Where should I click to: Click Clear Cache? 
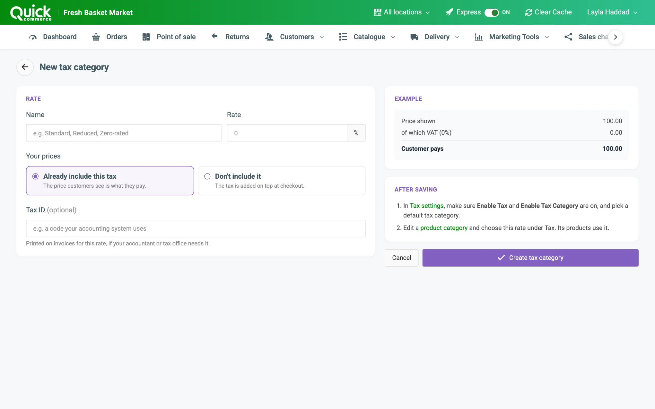click(x=548, y=12)
